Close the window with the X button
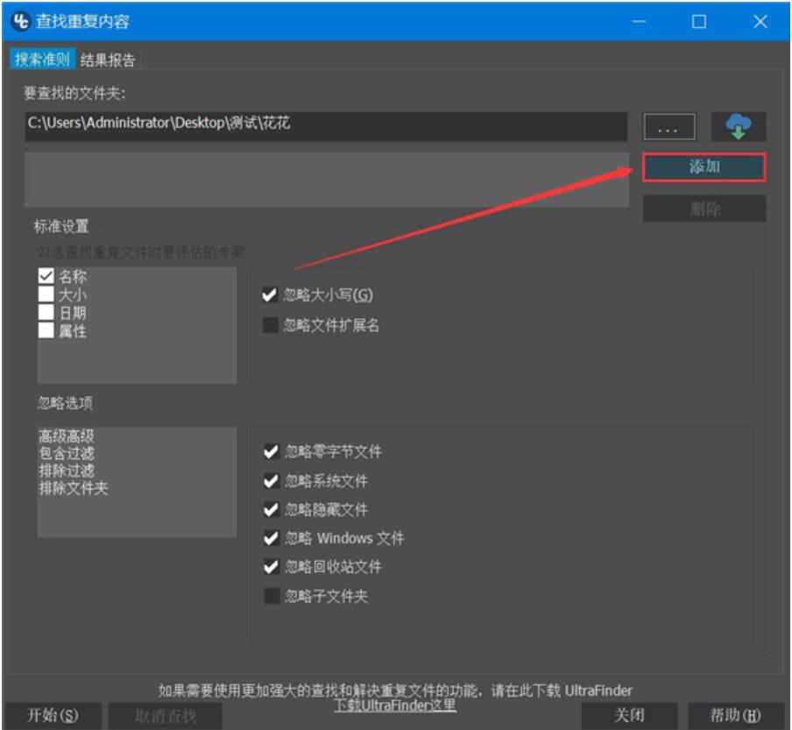The width and height of the screenshot is (792, 730). pos(760,22)
